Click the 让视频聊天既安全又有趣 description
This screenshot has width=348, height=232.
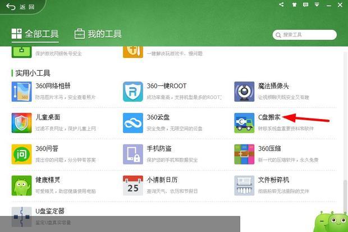283,97
